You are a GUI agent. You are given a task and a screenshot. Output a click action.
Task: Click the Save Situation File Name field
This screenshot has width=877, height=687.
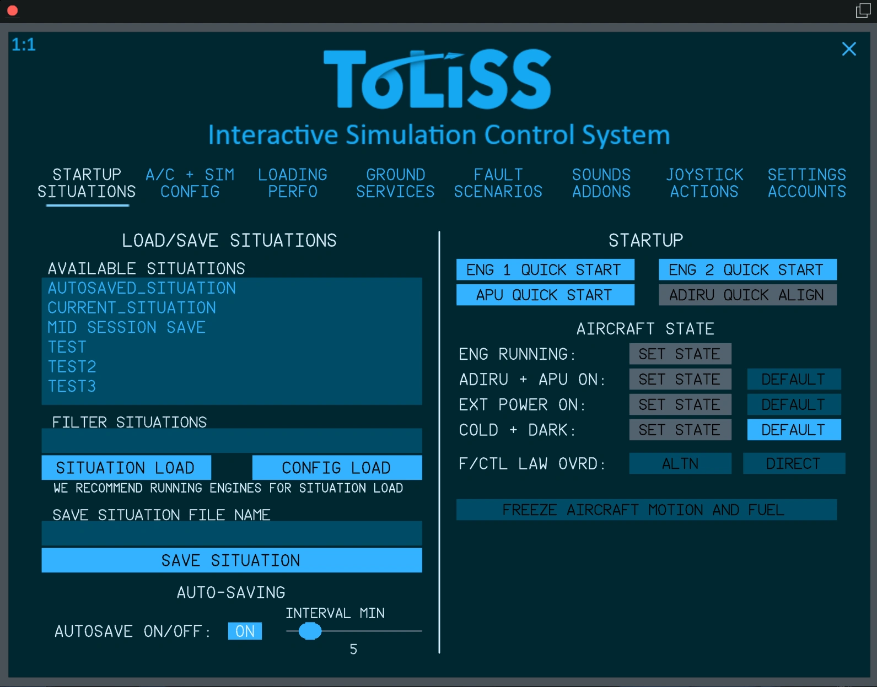point(232,534)
